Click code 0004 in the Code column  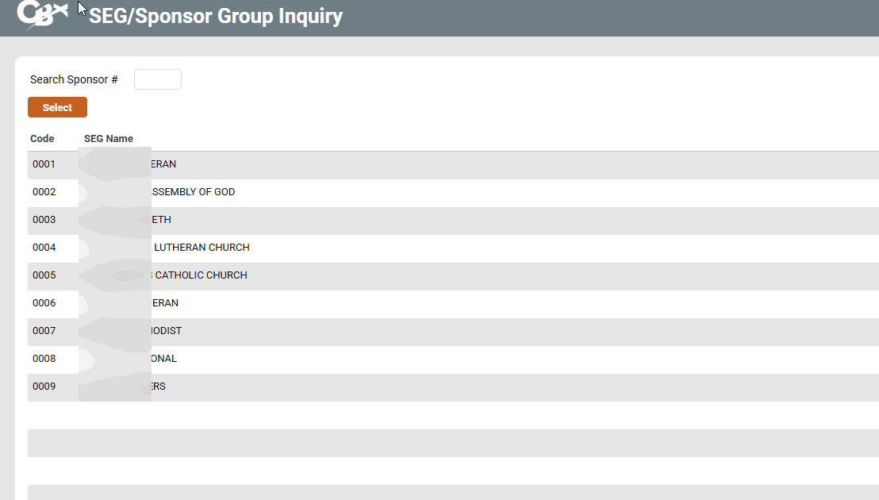pos(44,248)
